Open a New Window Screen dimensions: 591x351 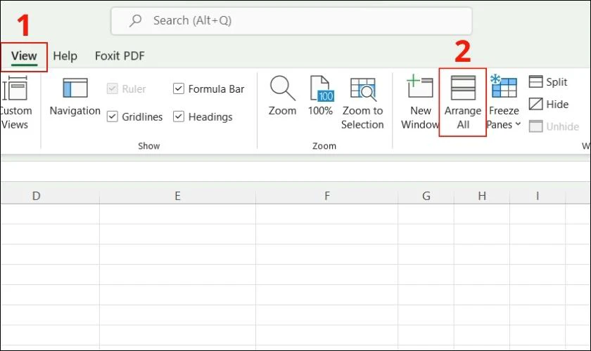420,103
